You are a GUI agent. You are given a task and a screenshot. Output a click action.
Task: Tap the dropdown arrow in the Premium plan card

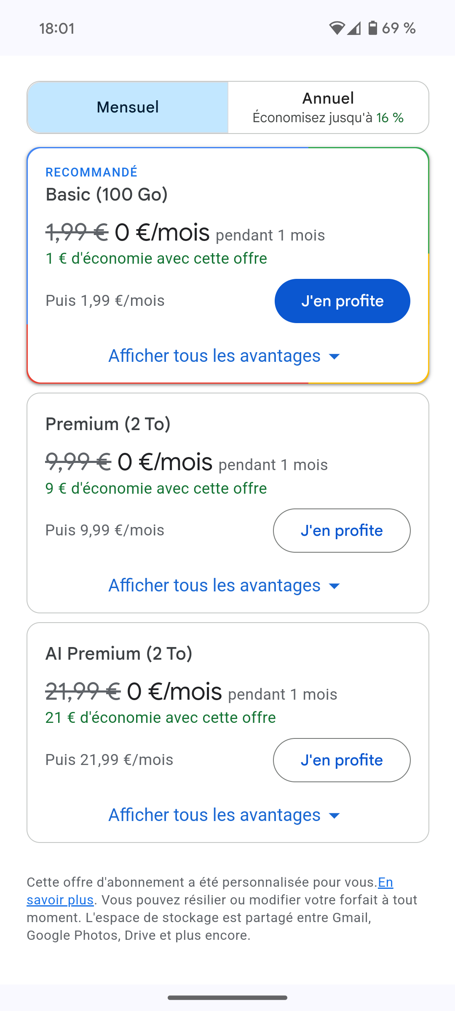point(334,586)
